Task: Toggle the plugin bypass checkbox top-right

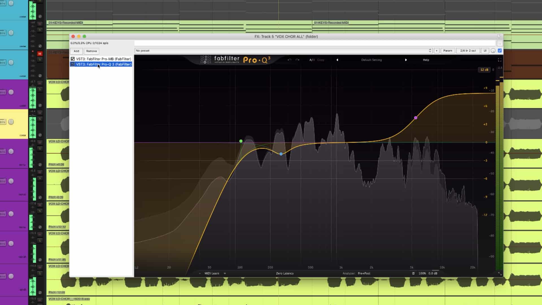Action: [x=500, y=51]
